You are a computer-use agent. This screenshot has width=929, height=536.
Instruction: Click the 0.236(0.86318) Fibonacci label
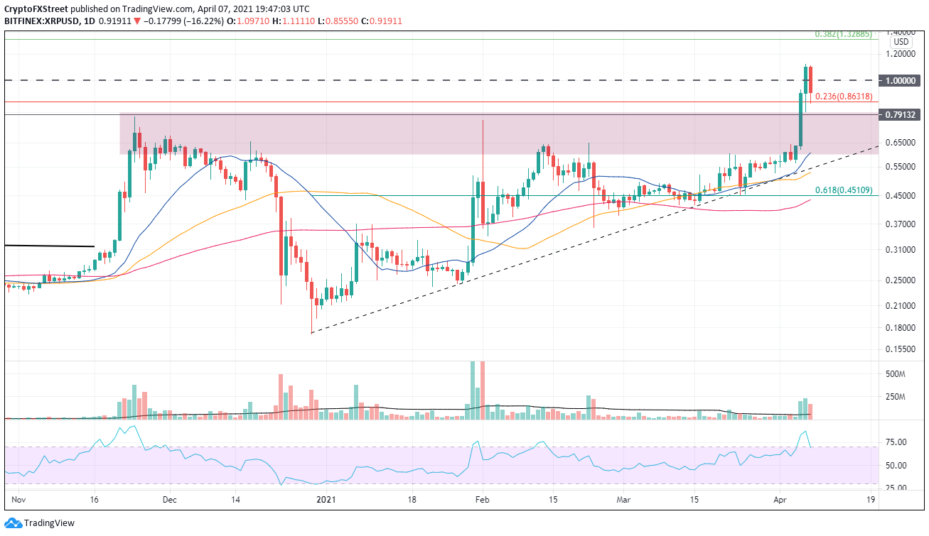tap(842, 97)
